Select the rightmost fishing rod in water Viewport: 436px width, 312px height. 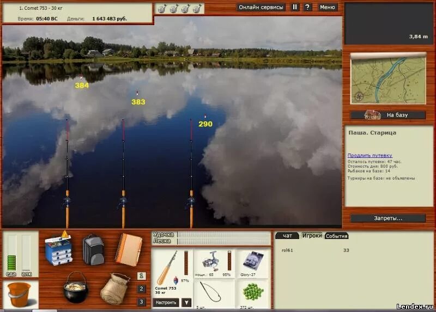pos(191,174)
